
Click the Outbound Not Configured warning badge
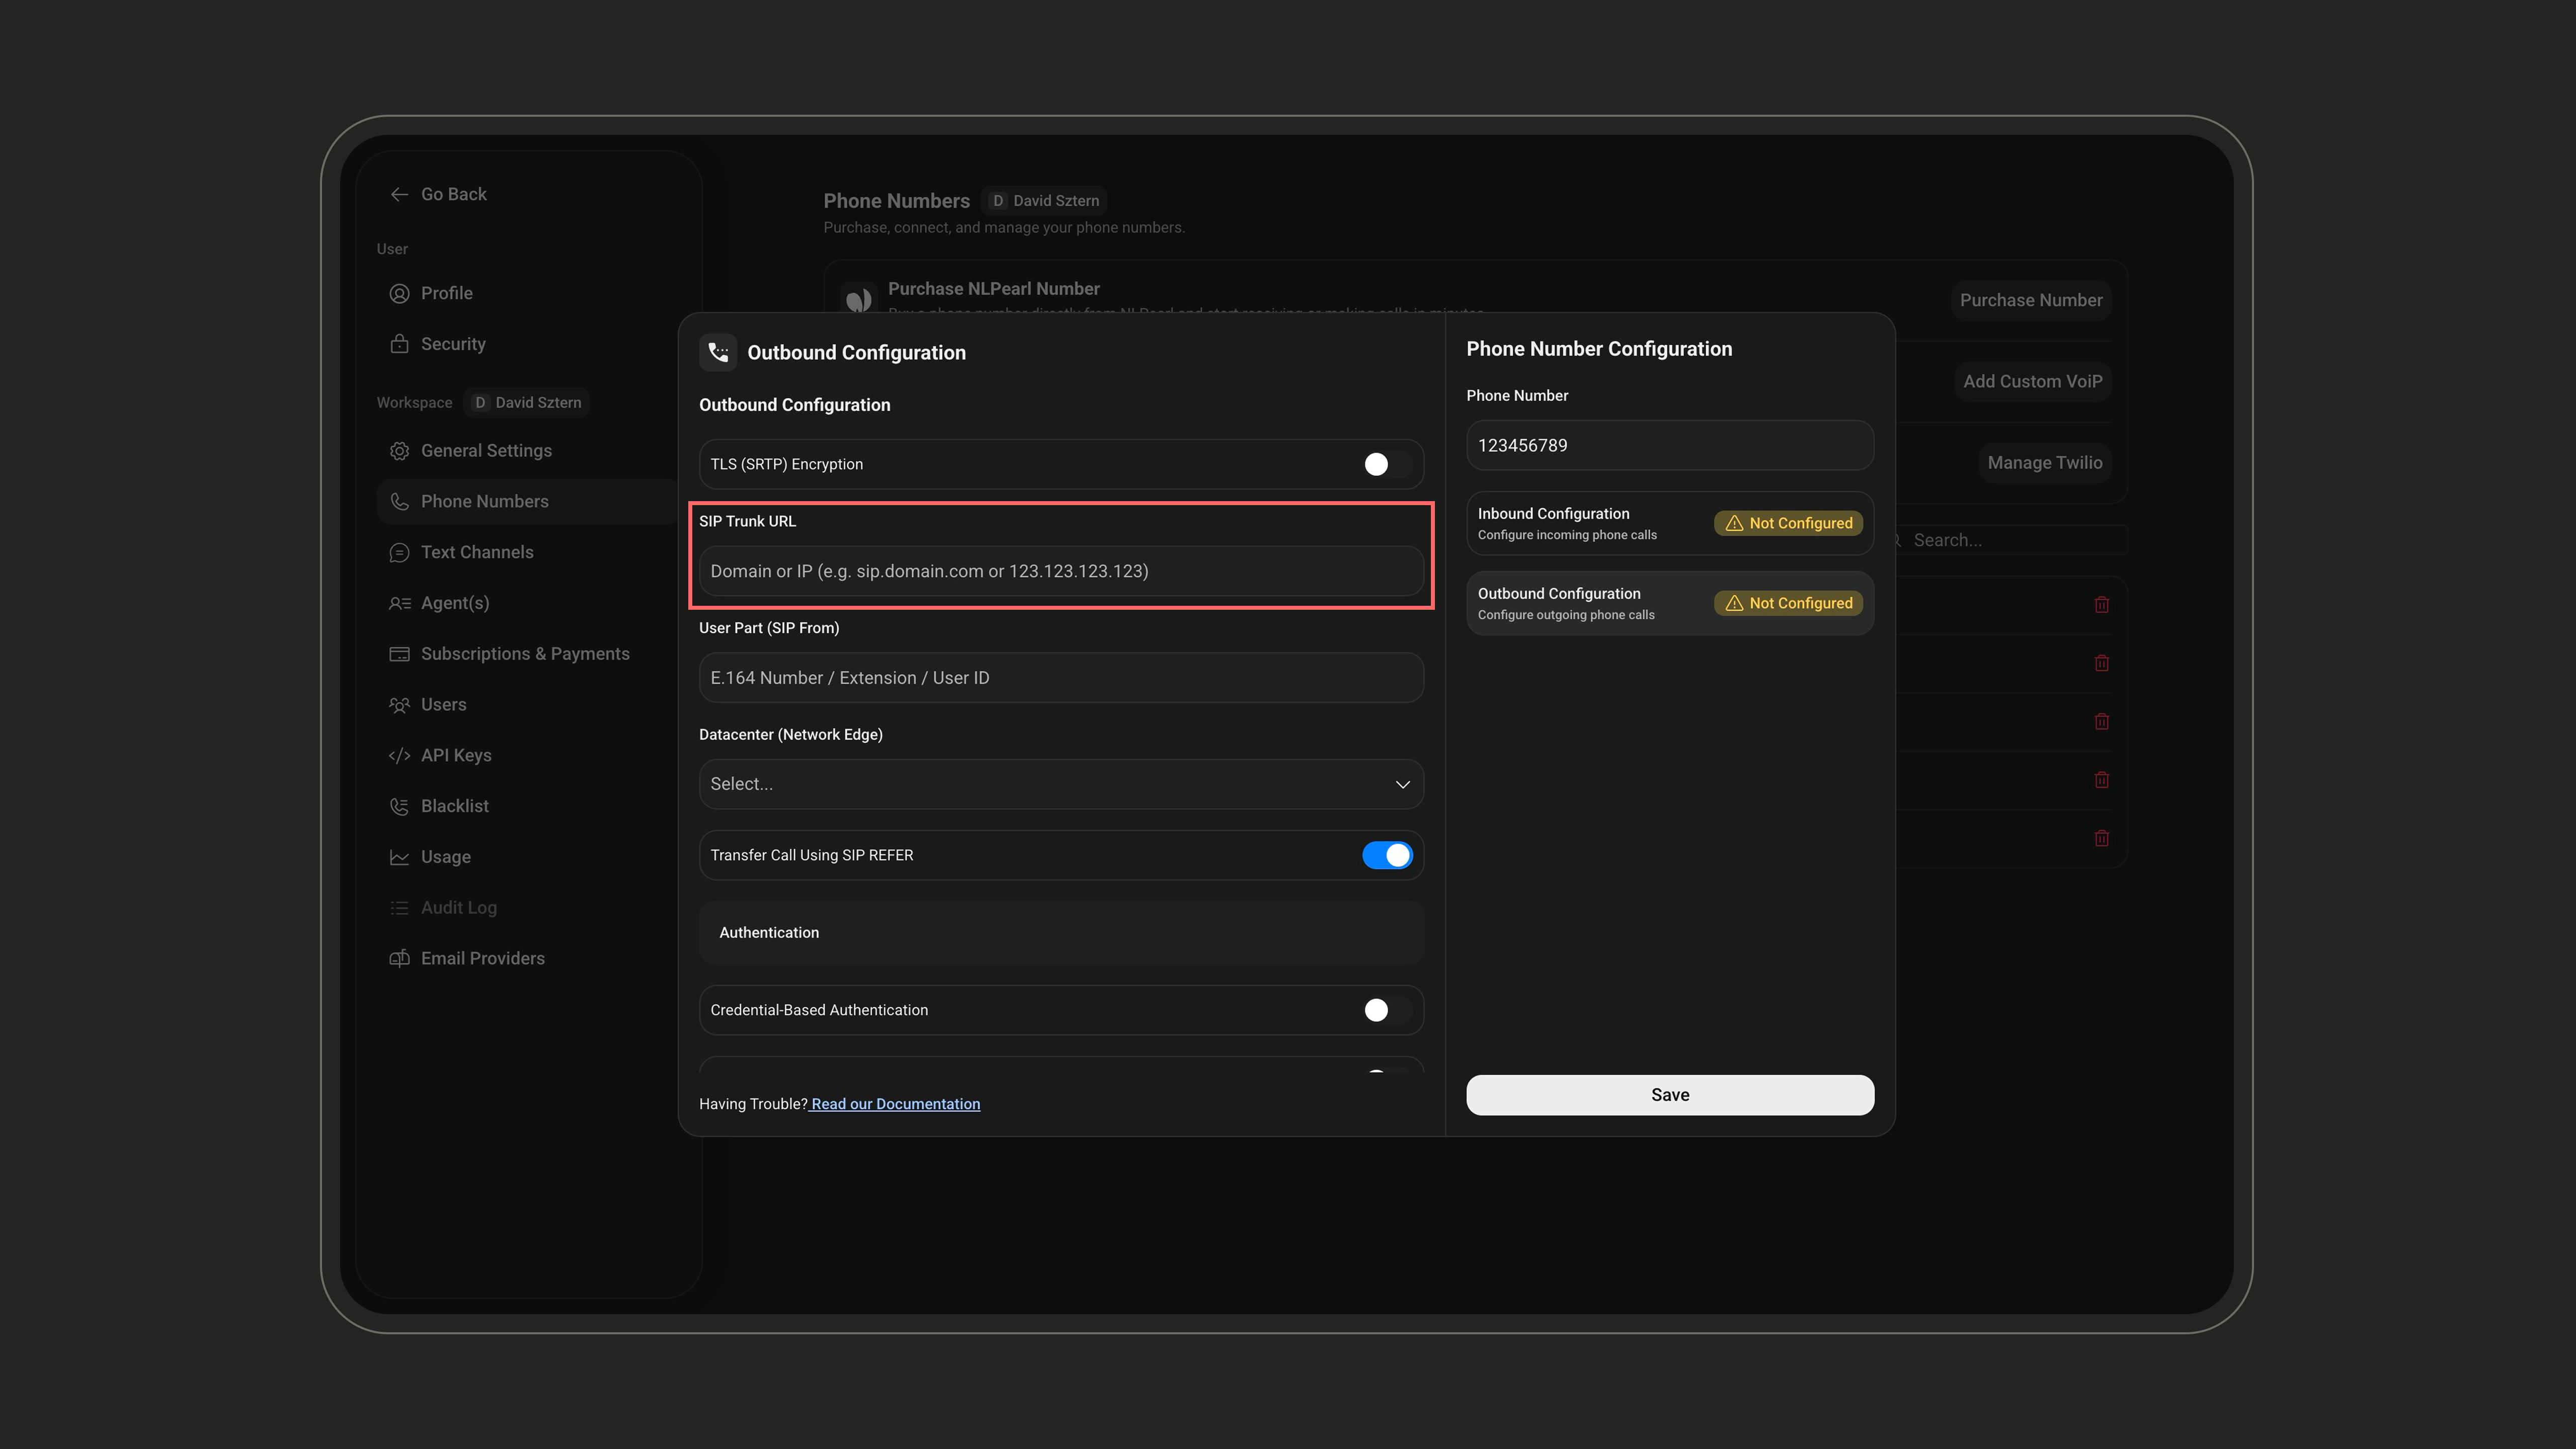[x=1788, y=603]
